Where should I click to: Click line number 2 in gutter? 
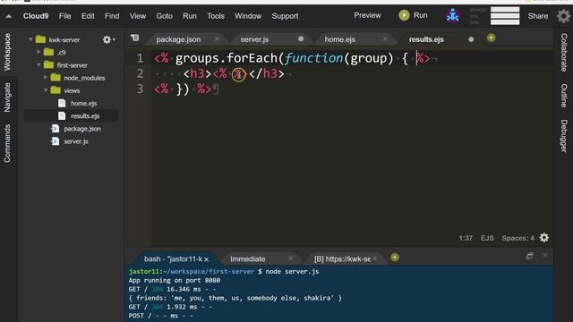[140, 73]
